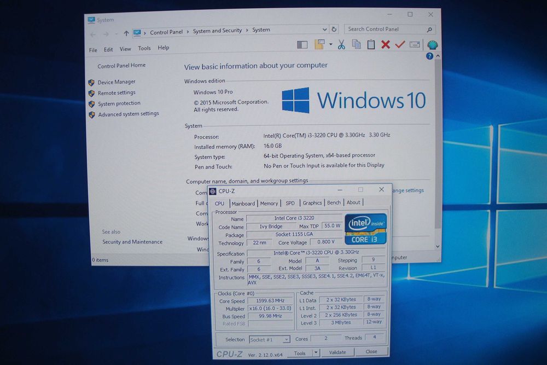547x365 pixels.
Task: Click System and Security in breadcrumb path
Action: (217, 31)
